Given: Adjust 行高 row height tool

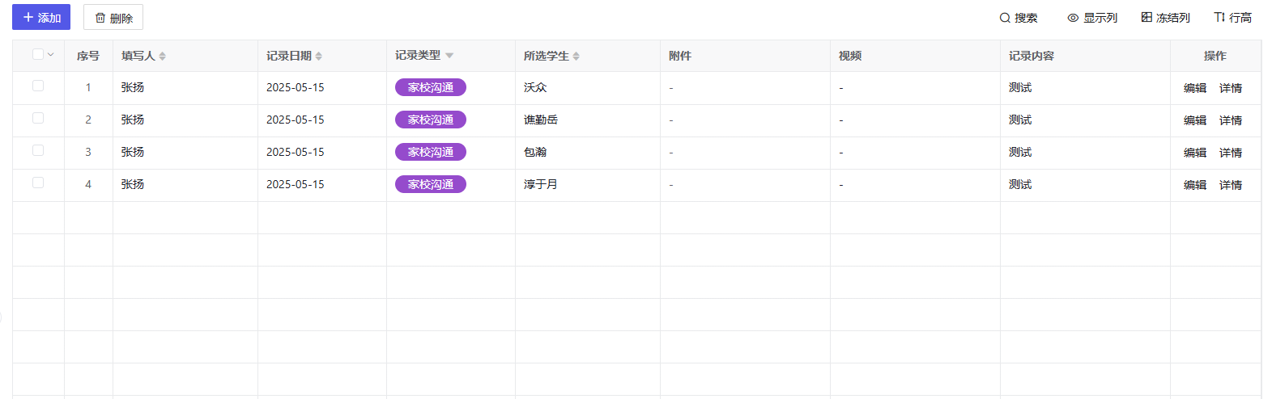Looking at the screenshot, I should pos(1232,18).
